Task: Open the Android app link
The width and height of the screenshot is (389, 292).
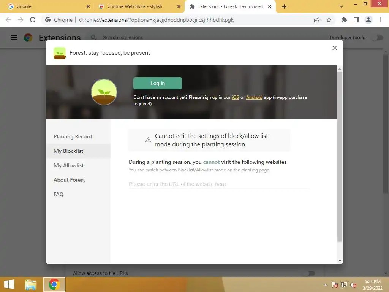Action: pos(254,97)
